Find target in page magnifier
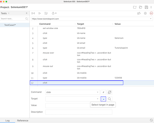Viewport: 154px width, 123px height. tap(109, 99)
